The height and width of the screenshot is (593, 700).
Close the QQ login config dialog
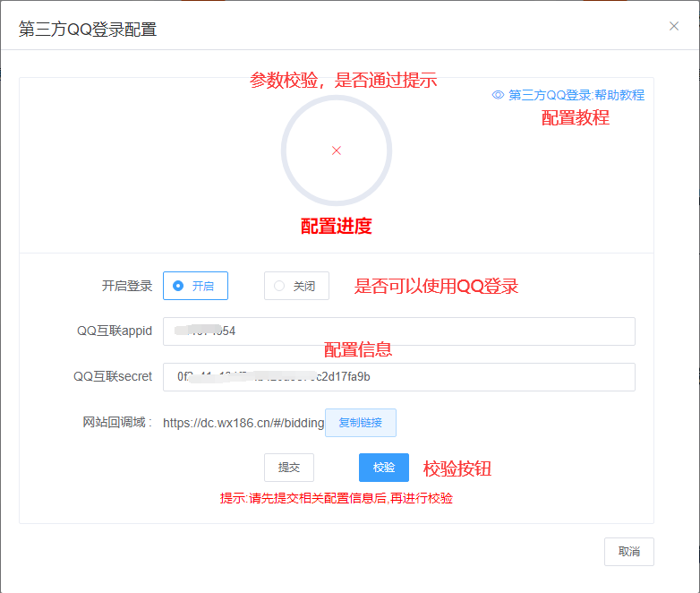tap(674, 26)
